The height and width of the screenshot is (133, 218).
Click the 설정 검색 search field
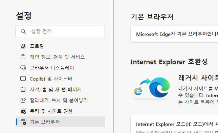click(60, 31)
